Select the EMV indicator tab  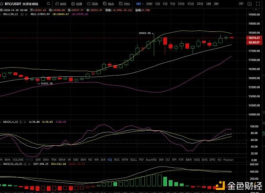[x=83, y=160]
